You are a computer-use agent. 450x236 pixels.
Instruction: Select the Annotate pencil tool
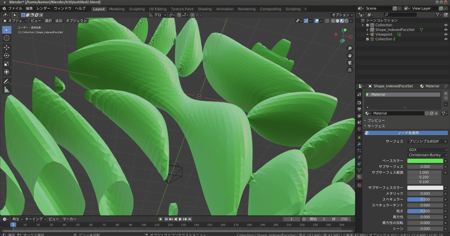[x=7, y=81]
